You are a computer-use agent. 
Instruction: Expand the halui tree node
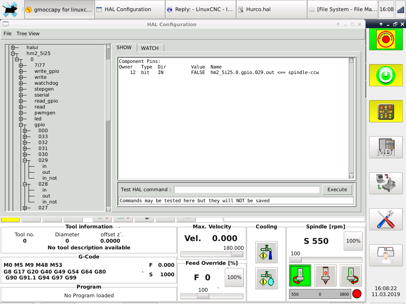tap(13, 47)
